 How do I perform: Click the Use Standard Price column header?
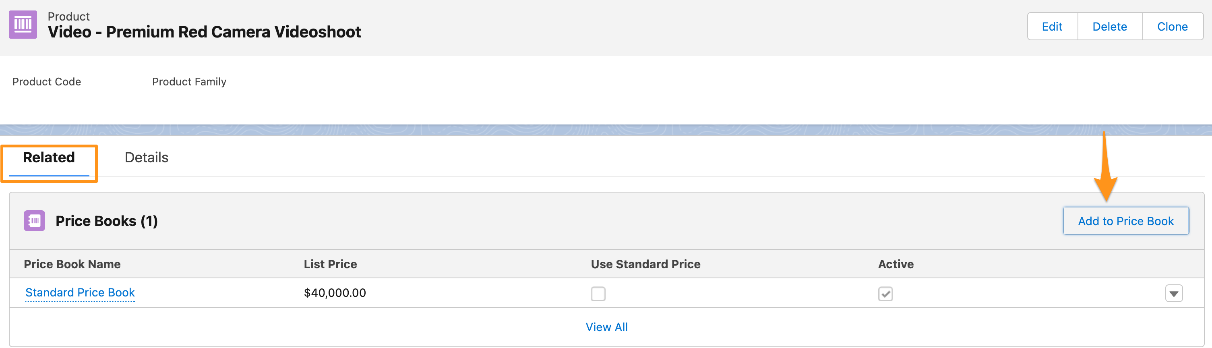click(645, 264)
